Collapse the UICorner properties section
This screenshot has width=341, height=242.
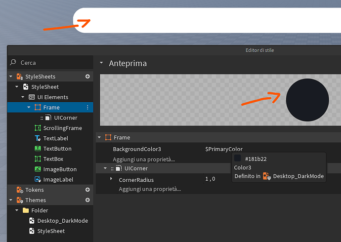coord(105,168)
